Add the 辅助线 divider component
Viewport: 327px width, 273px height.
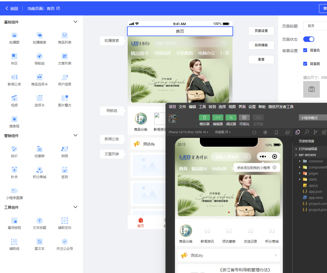(14, 245)
